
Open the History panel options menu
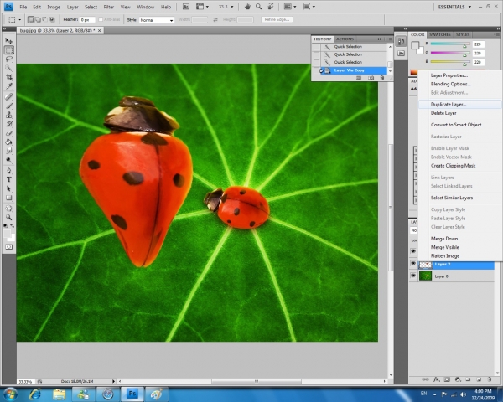(389, 39)
